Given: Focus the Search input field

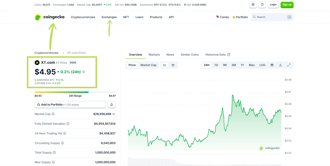Looking at the screenshot, I should [272, 17].
